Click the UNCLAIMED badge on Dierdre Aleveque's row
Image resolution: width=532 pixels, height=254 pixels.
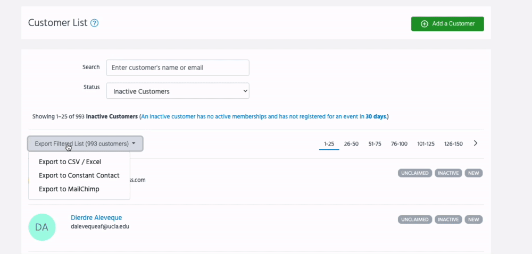click(414, 219)
